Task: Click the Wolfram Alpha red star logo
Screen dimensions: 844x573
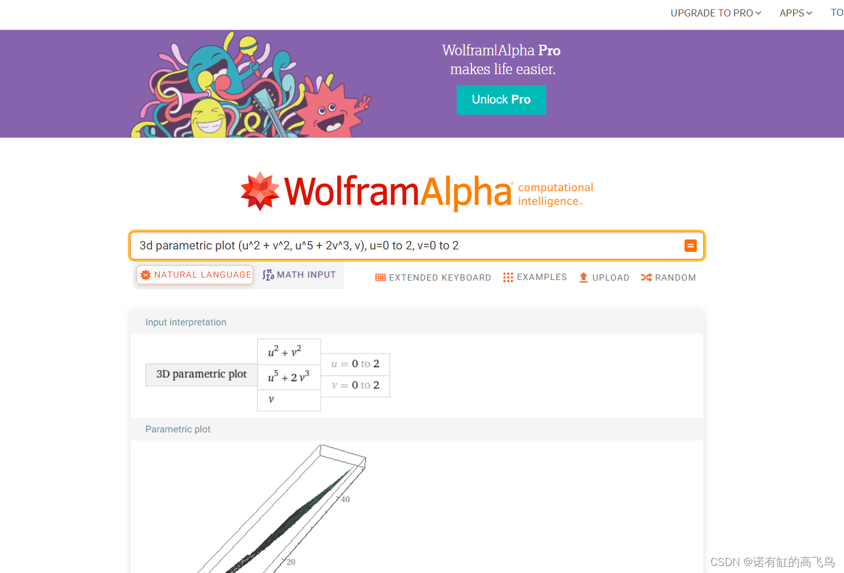Action: pos(260,191)
